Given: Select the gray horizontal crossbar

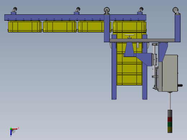Looking at the screenshot, I should pos(142,40).
